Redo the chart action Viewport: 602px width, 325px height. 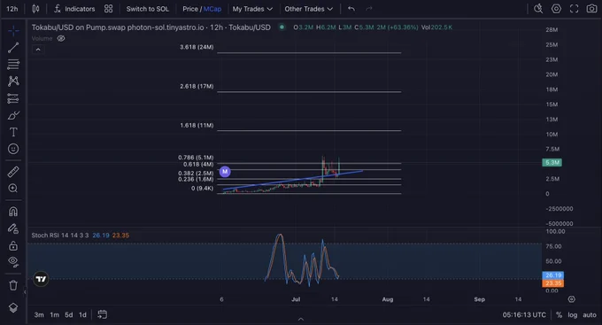pos(369,9)
